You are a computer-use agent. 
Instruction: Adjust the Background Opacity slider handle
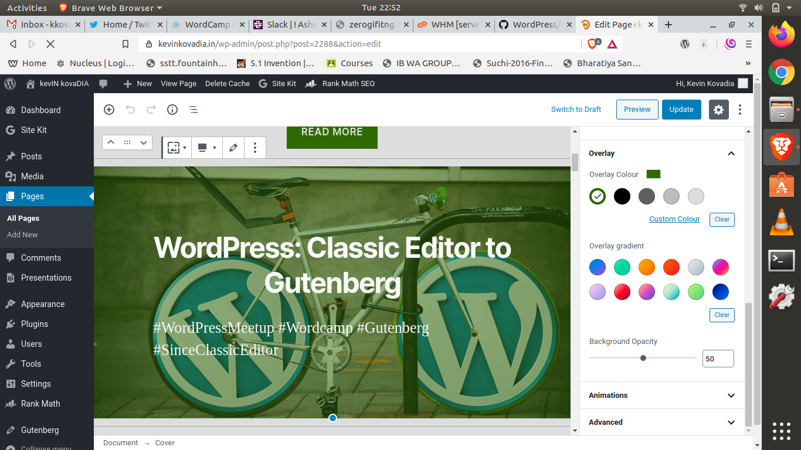[x=643, y=358]
